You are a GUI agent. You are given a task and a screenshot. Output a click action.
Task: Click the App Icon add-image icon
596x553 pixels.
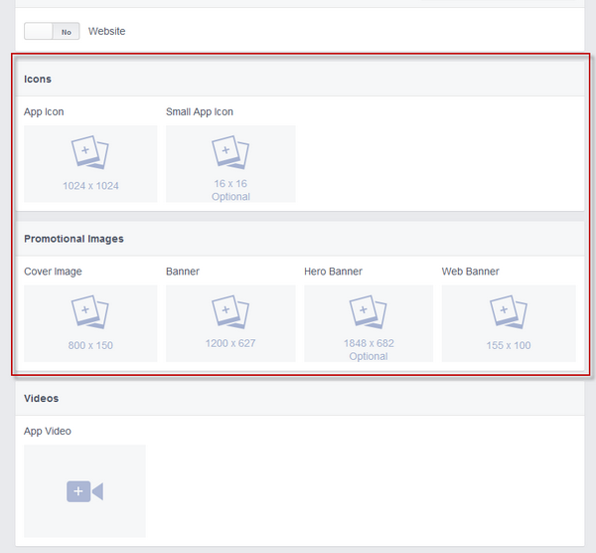click(88, 152)
